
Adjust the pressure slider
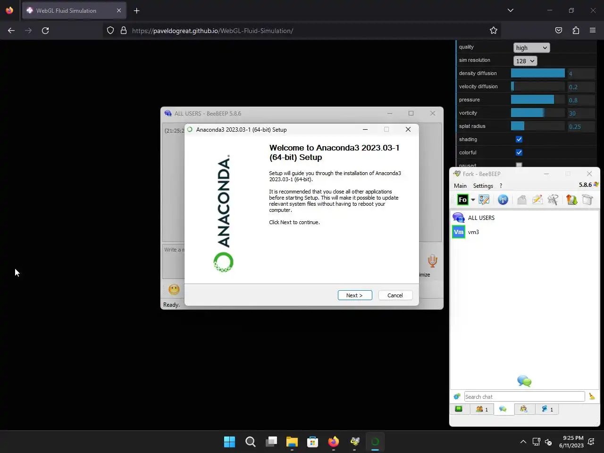[x=538, y=100]
